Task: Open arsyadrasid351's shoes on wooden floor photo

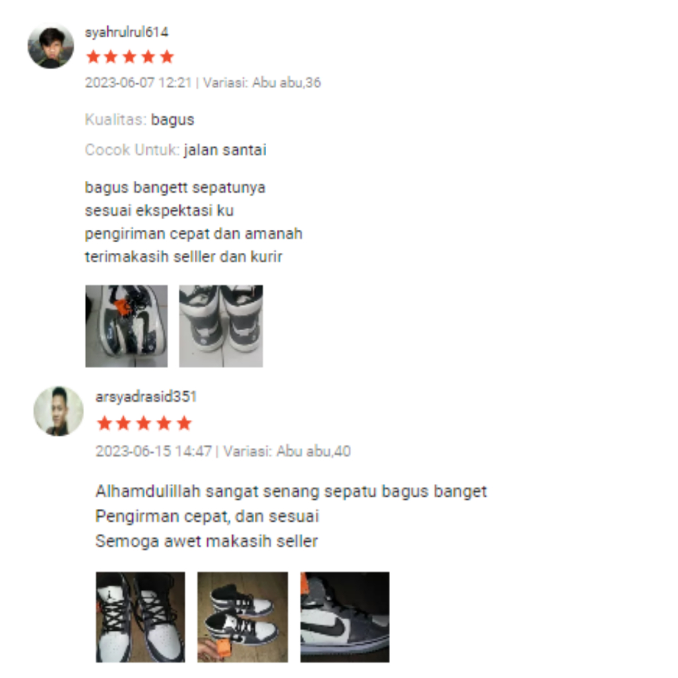Action: click(x=242, y=617)
